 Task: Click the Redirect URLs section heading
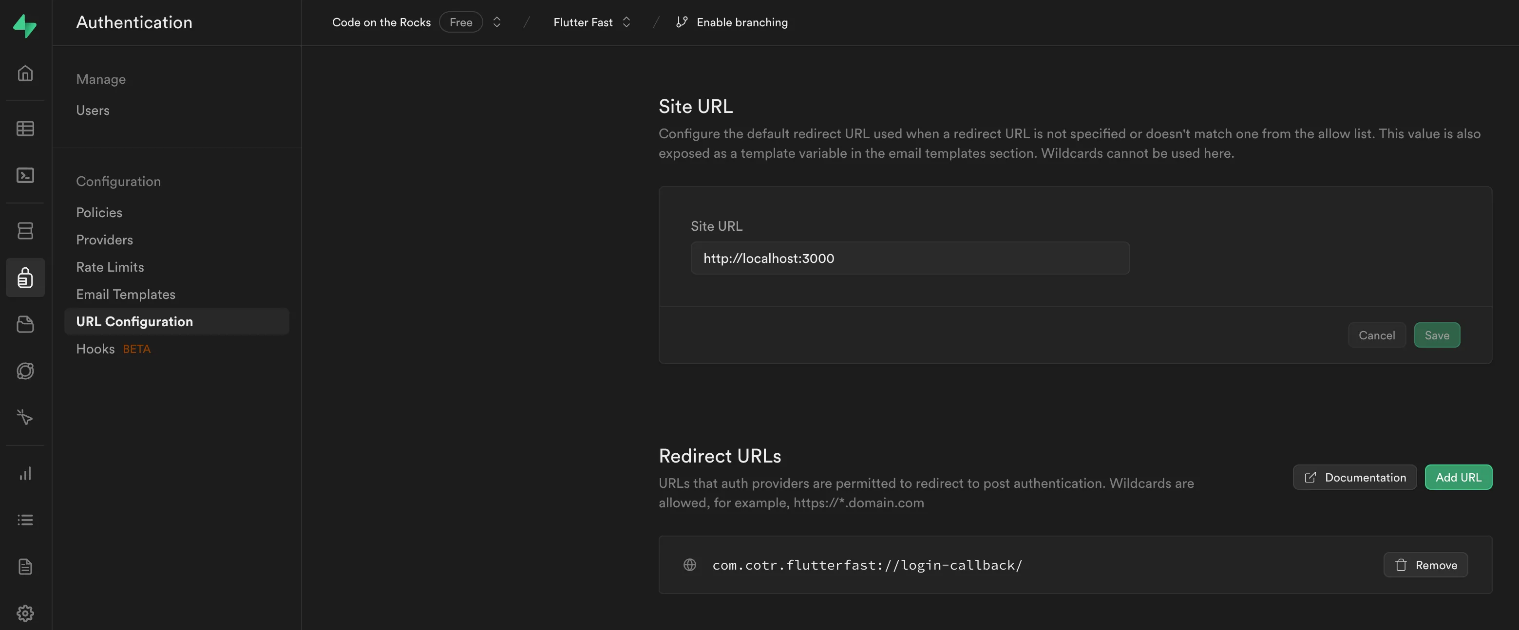point(720,456)
